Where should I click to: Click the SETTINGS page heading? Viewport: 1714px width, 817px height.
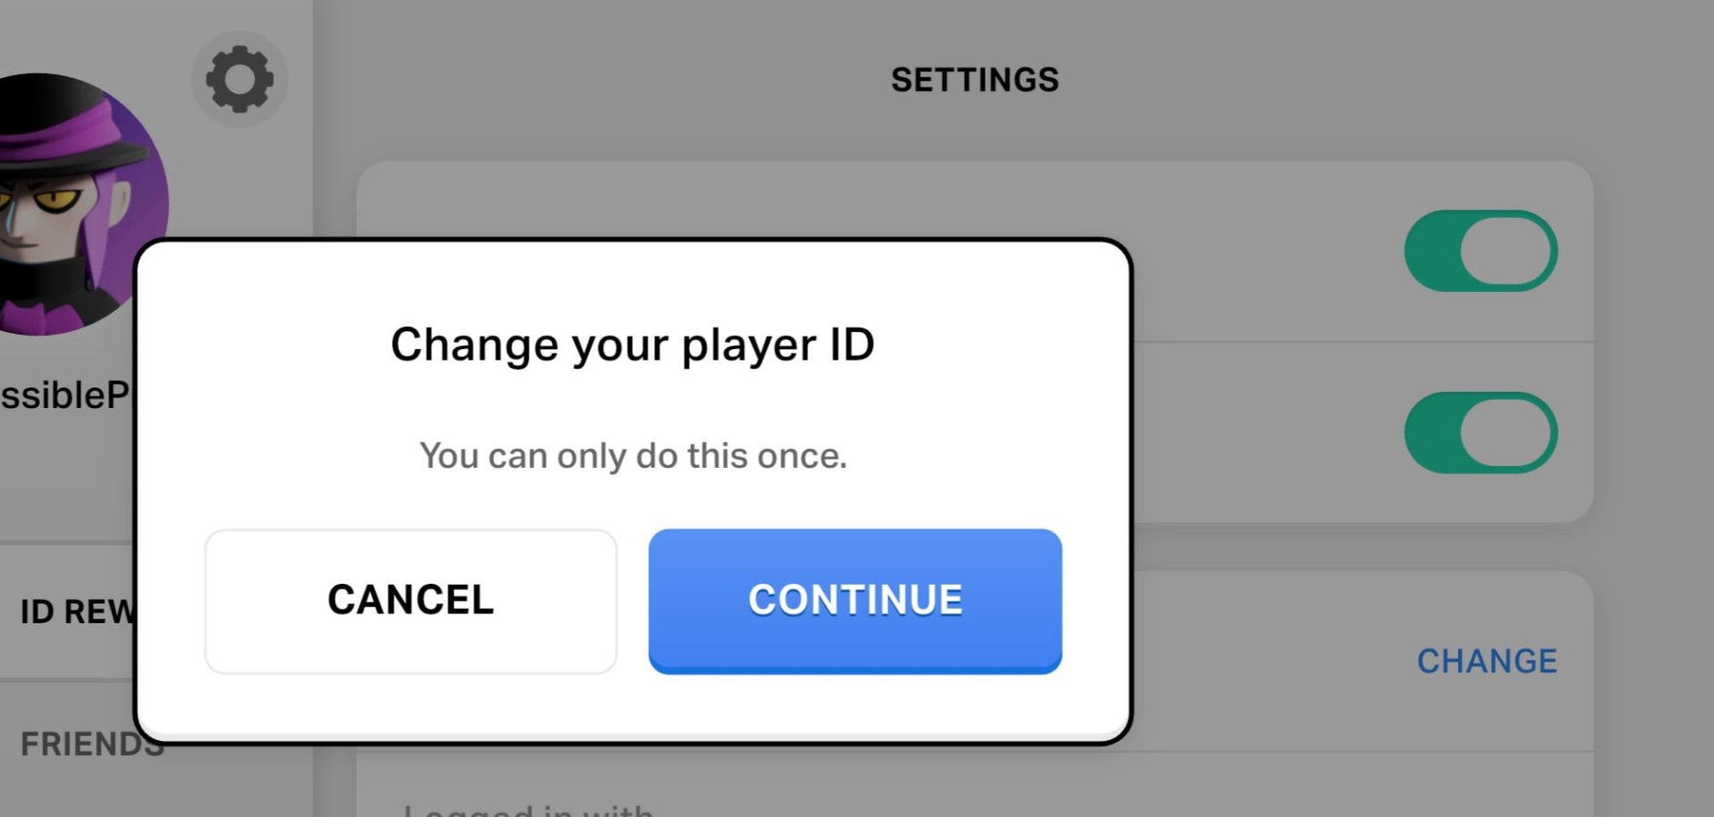coord(975,80)
